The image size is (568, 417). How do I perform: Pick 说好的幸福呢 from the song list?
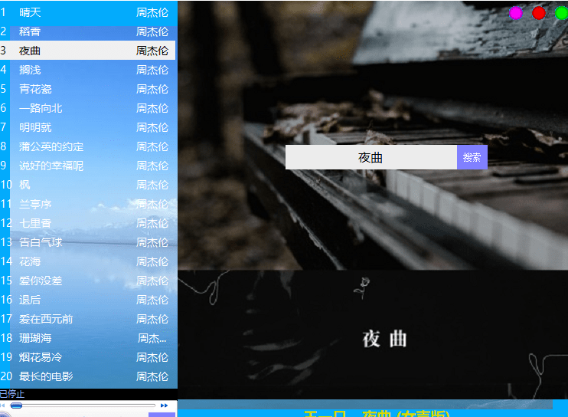[x=51, y=166]
